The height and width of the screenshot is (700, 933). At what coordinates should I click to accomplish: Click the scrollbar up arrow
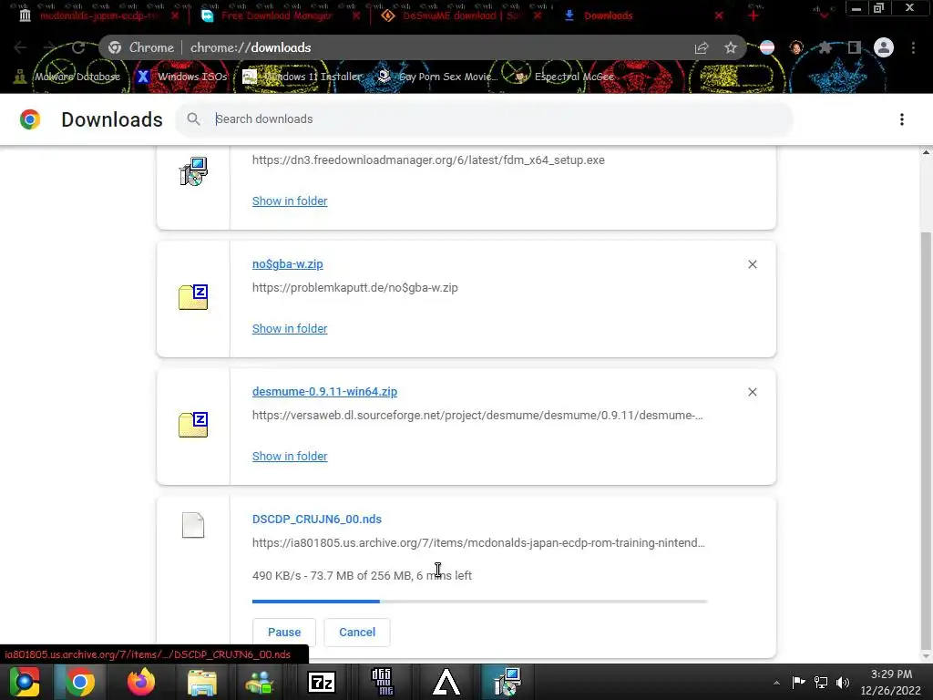pos(926,152)
